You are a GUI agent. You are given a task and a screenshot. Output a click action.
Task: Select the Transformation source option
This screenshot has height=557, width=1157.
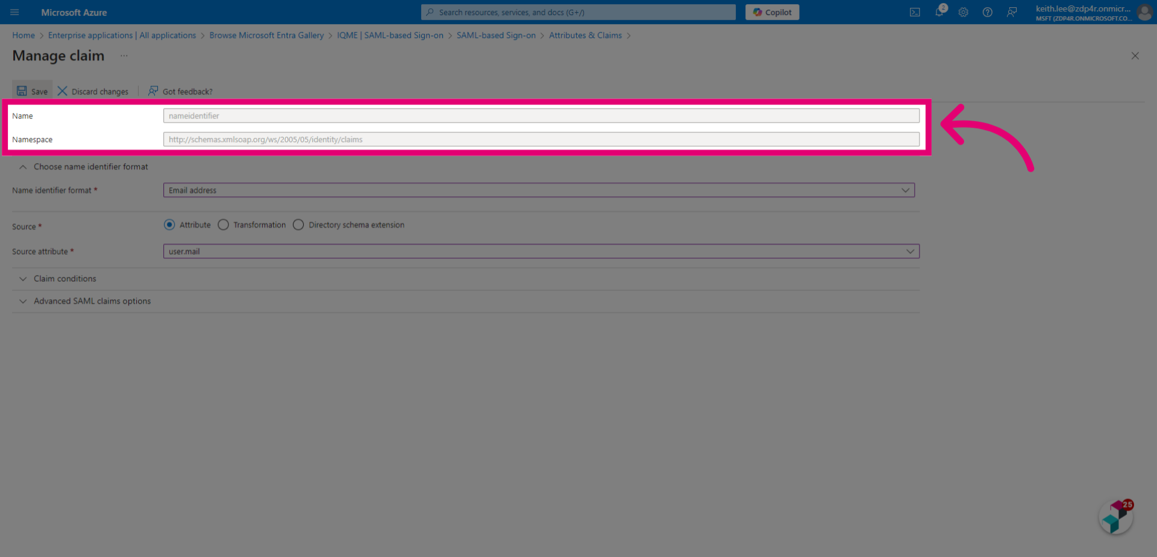click(x=223, y=225)
